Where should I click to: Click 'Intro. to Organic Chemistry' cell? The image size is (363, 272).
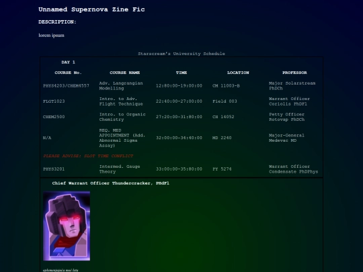[122, 117]
